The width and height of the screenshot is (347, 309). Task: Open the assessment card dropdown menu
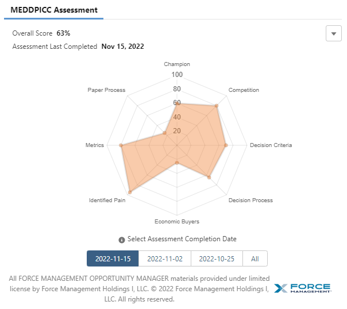(x=333, y=34)
